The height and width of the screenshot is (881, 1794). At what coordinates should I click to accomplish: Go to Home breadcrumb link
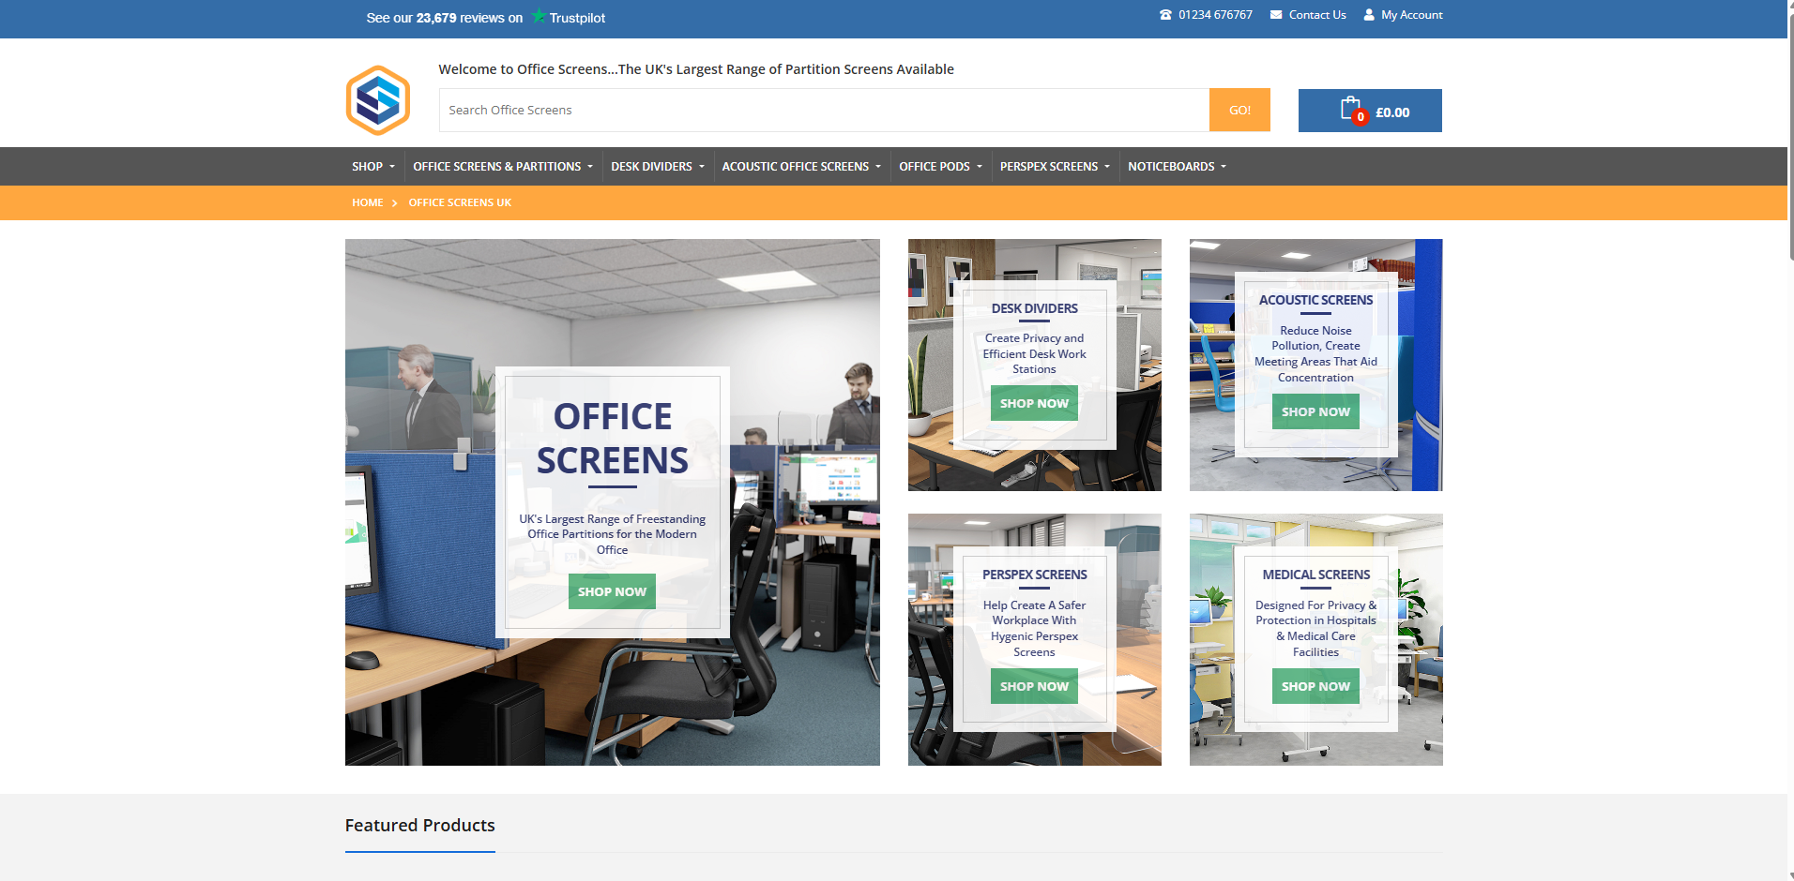[367, 202]
